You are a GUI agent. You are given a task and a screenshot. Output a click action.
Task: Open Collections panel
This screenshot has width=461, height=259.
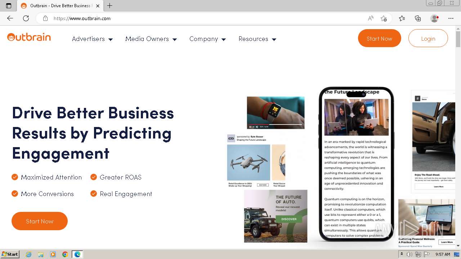point(418,18)
